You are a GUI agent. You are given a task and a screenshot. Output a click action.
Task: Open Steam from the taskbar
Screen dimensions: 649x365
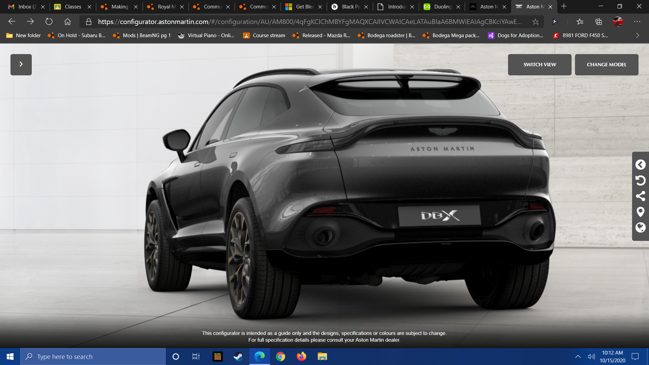238,357
